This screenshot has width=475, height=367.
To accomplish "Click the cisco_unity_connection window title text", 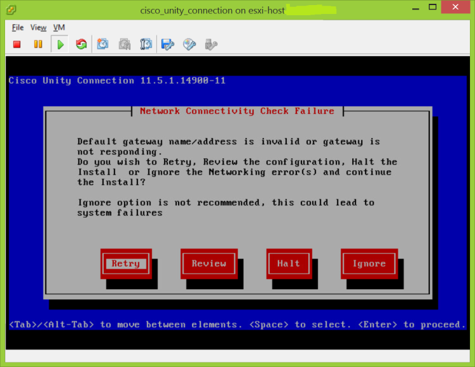I will (x=212, y=11).
